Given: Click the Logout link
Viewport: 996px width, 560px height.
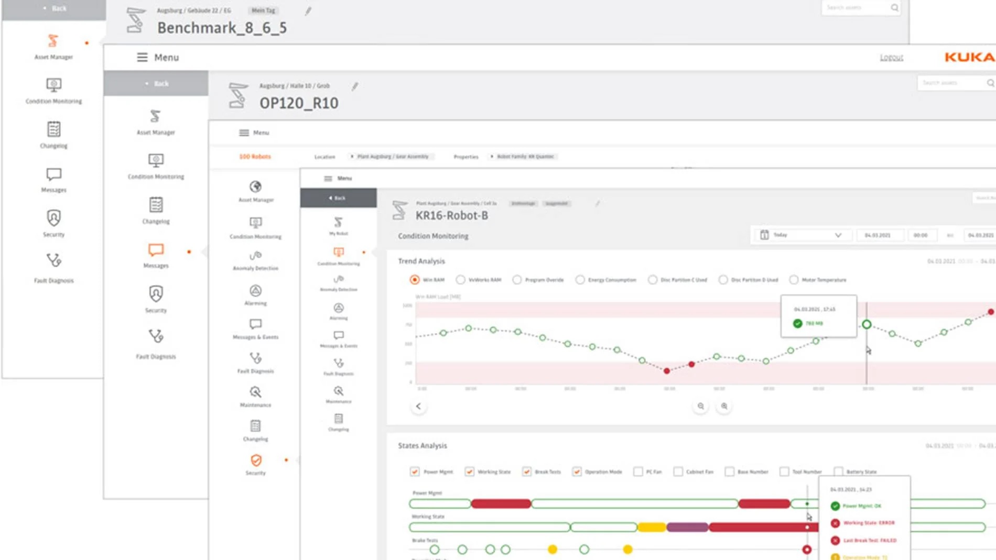Looking at the screenshot, I should click(892, 57).
